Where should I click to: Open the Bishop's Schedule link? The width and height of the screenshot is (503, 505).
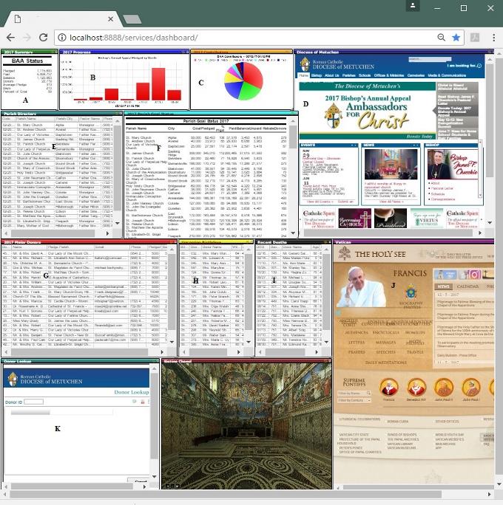[x=438, y=194]
